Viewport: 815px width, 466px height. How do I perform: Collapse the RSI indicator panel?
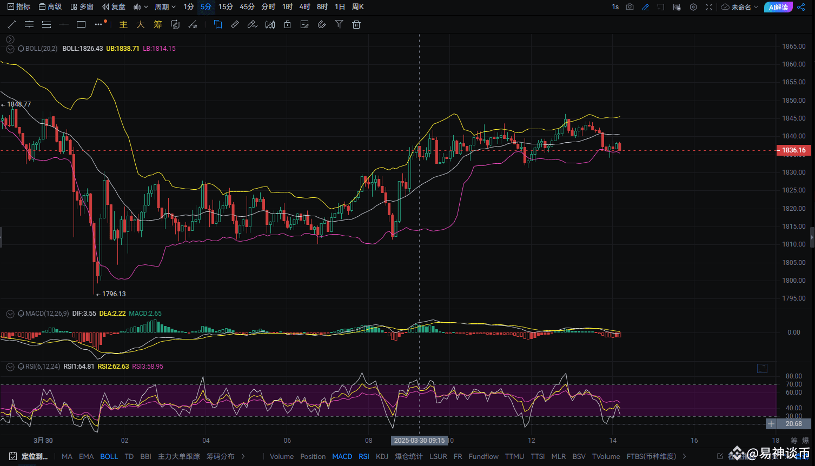[x=10, y=367]
